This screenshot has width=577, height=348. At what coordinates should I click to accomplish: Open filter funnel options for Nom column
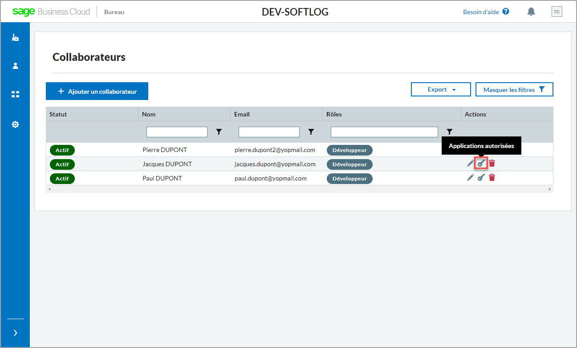(x=219, y=132)
